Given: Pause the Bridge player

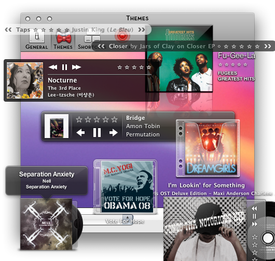Looking at the screenshot, I should tap(97, 132).
